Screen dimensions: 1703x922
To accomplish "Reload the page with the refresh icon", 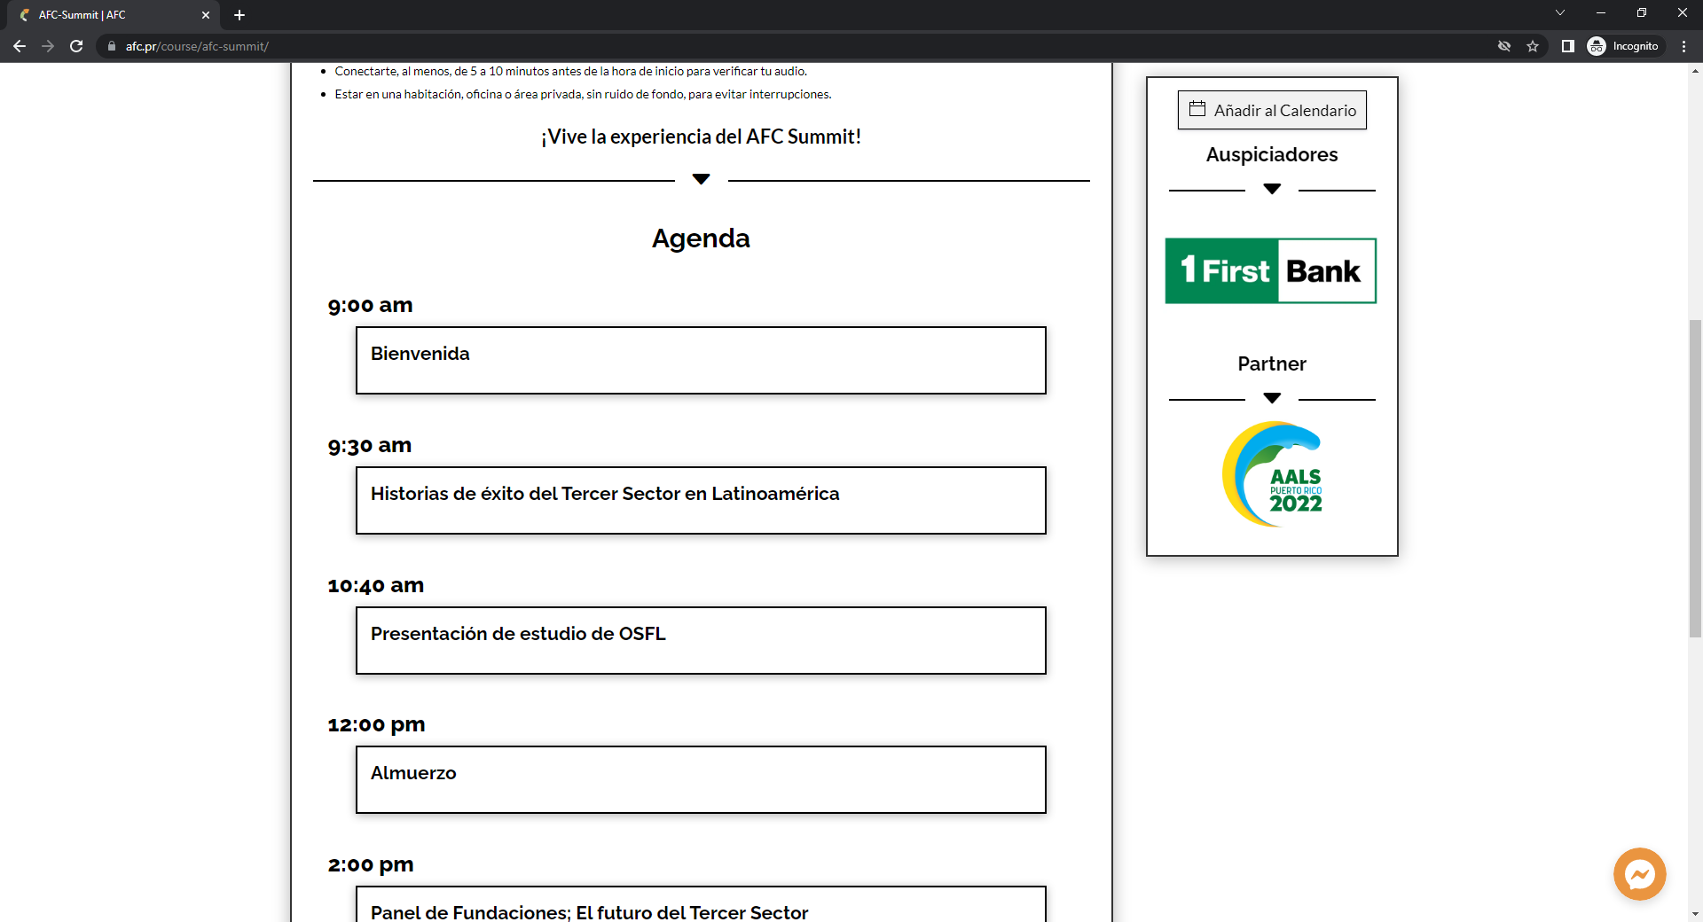I will click(76, 46).
